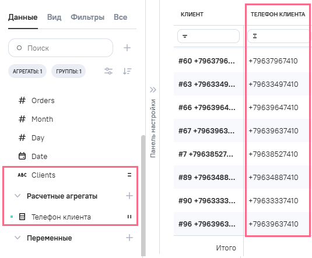312x258 pixels.
Task: Click the left panel vertical scrollbar
Action: click(x=143, y=196)
